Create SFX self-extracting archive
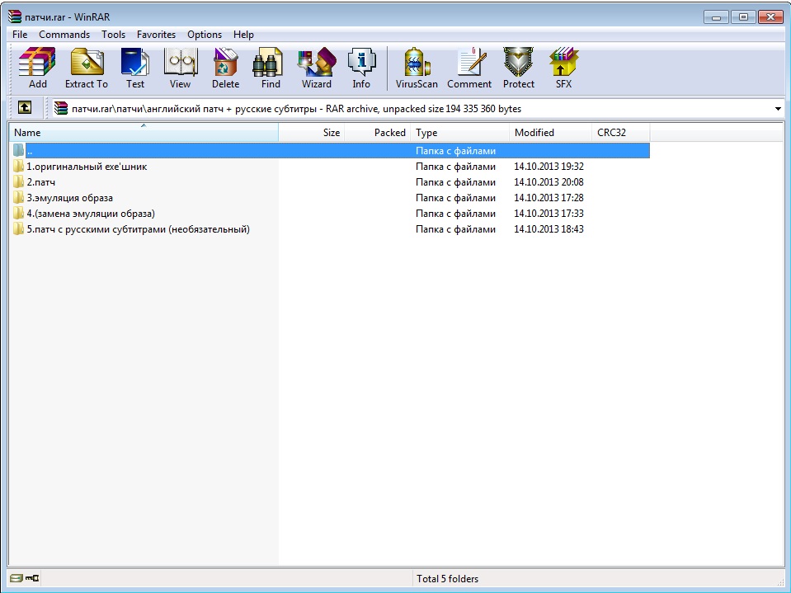 [x=563, y=68]
